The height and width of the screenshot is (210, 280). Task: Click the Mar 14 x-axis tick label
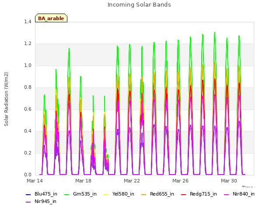[35, 181]
